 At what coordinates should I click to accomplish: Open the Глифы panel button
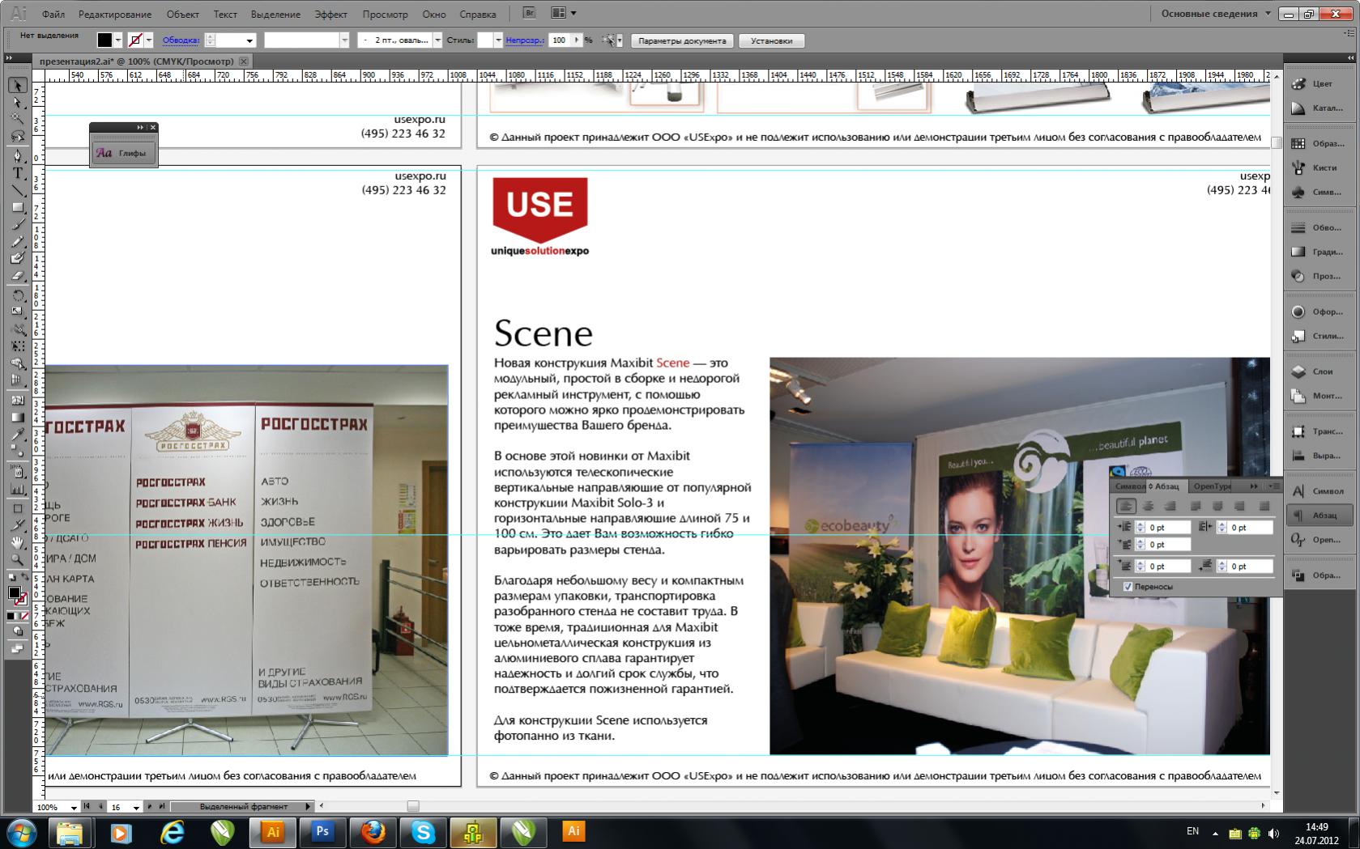(x=124, y=153)
